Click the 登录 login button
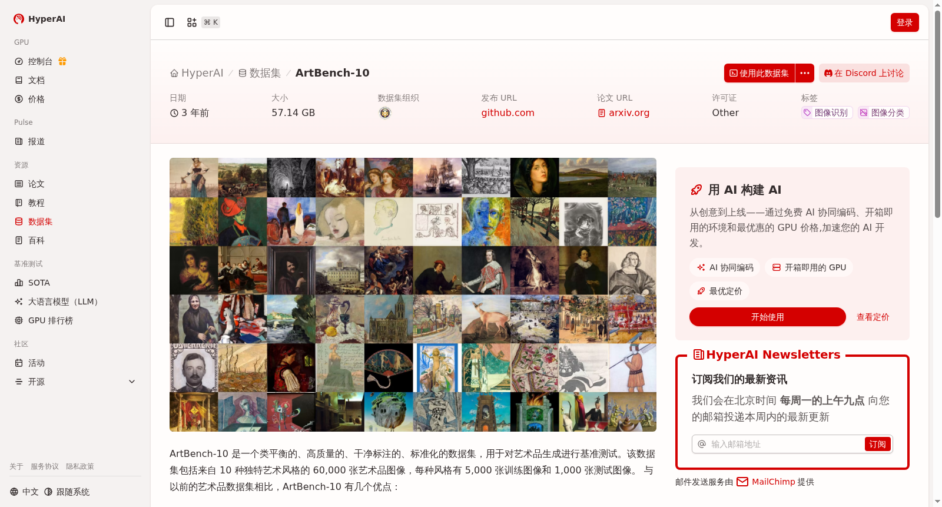Image resolution: width=942 pixels, height=507 pixels. click(x=904, y=22)
